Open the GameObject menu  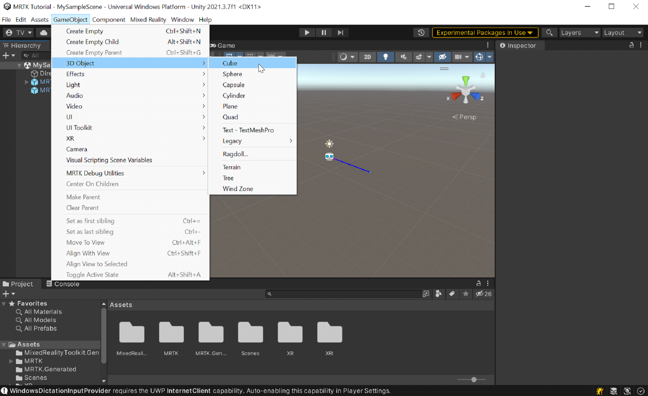[x=70, y=20]
